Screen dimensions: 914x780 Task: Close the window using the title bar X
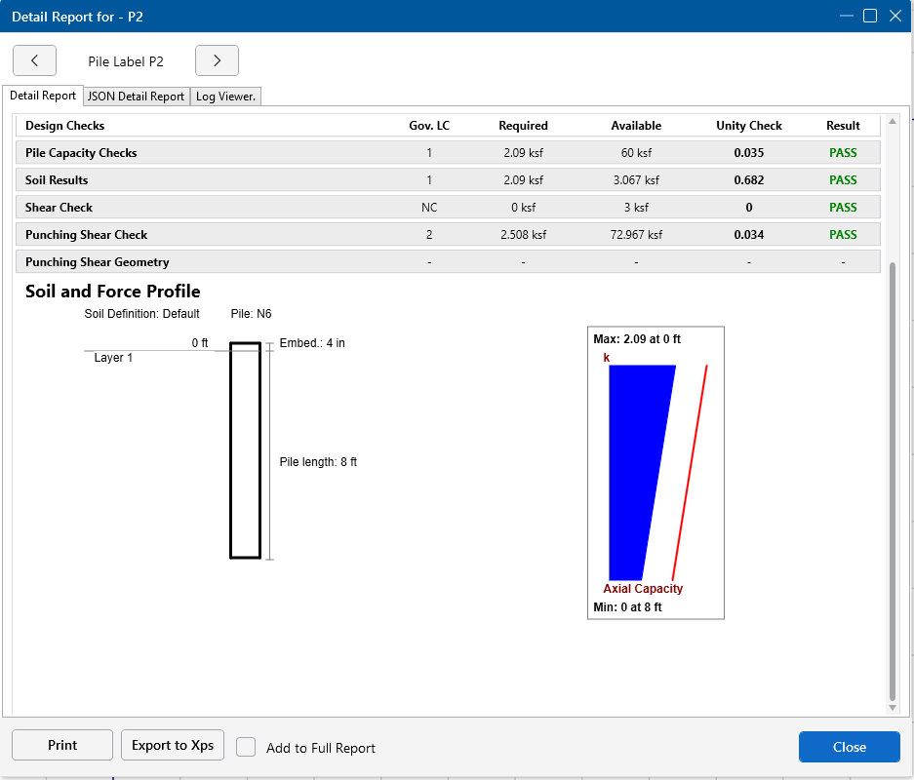pos(895,16)
